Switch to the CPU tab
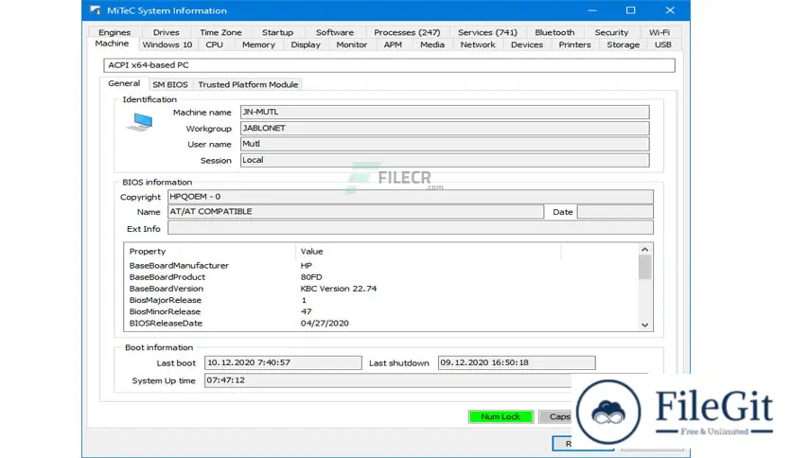This screenshot has height=458, width=791. pos(215,44)
